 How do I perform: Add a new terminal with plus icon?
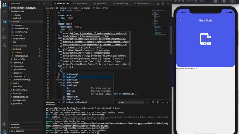(x=148, y=102)
